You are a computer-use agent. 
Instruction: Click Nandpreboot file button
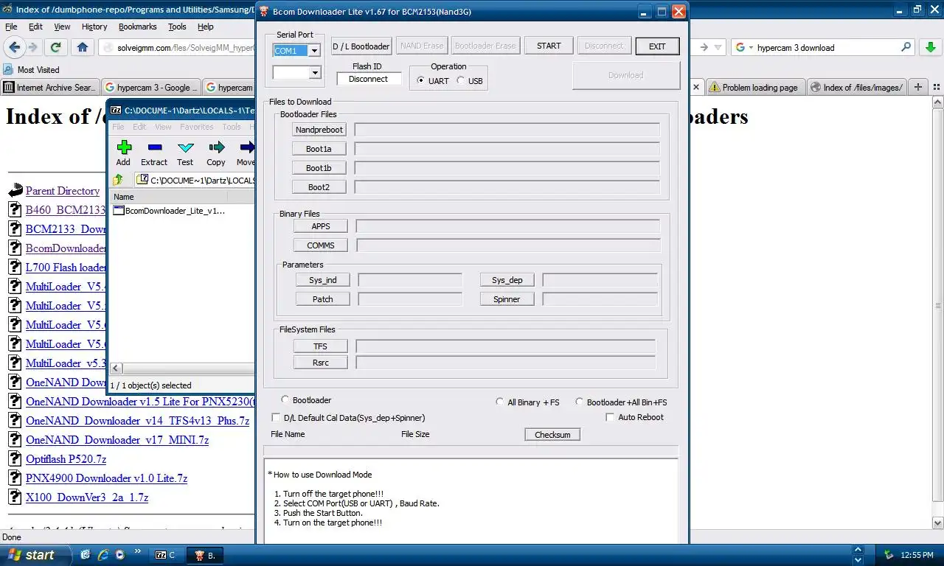point(319,130)
